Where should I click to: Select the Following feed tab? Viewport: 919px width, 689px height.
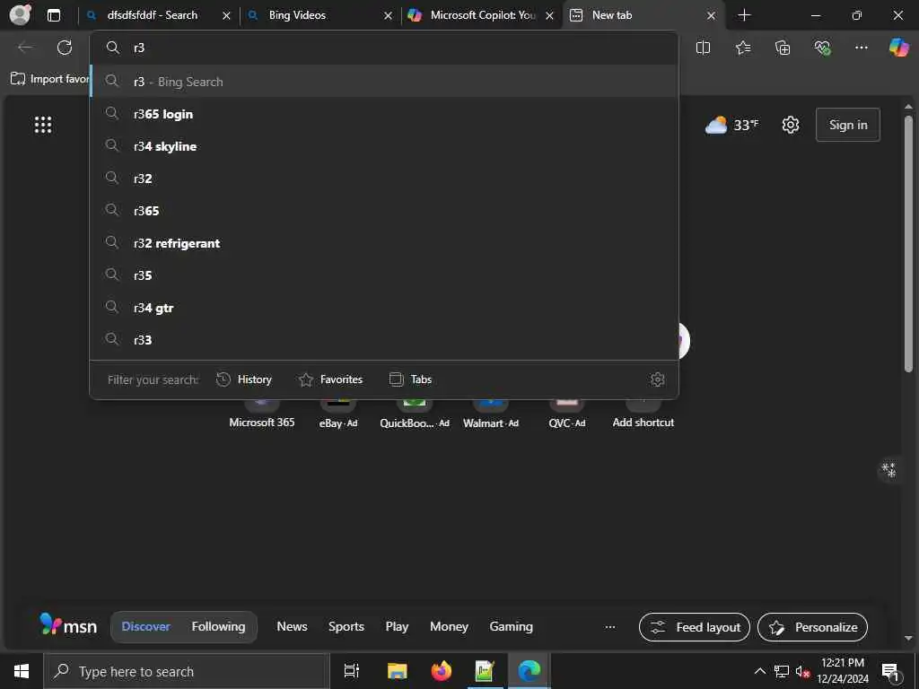tap(218, 626)
